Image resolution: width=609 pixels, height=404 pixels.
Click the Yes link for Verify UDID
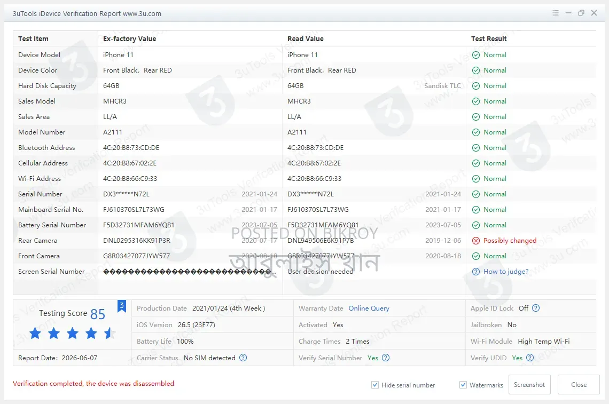[517, 358]
